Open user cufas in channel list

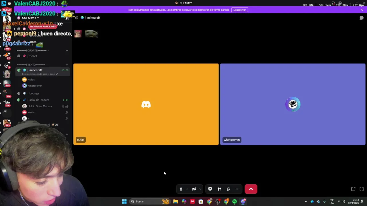click(x=31, y=80)
